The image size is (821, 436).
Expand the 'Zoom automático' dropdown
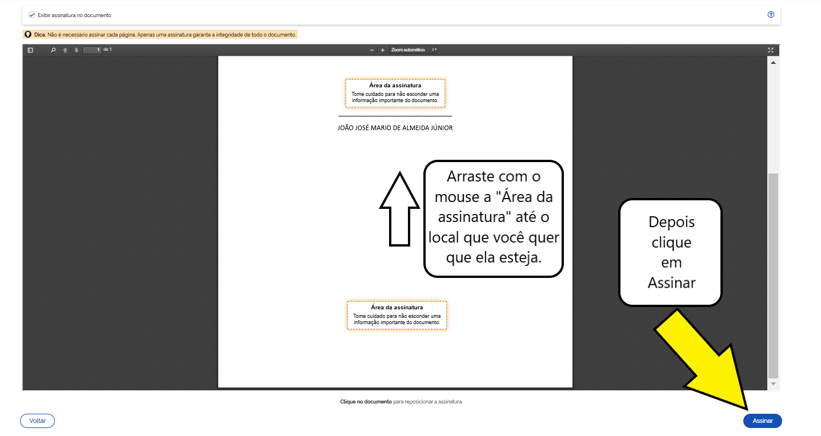coord(413,50)
